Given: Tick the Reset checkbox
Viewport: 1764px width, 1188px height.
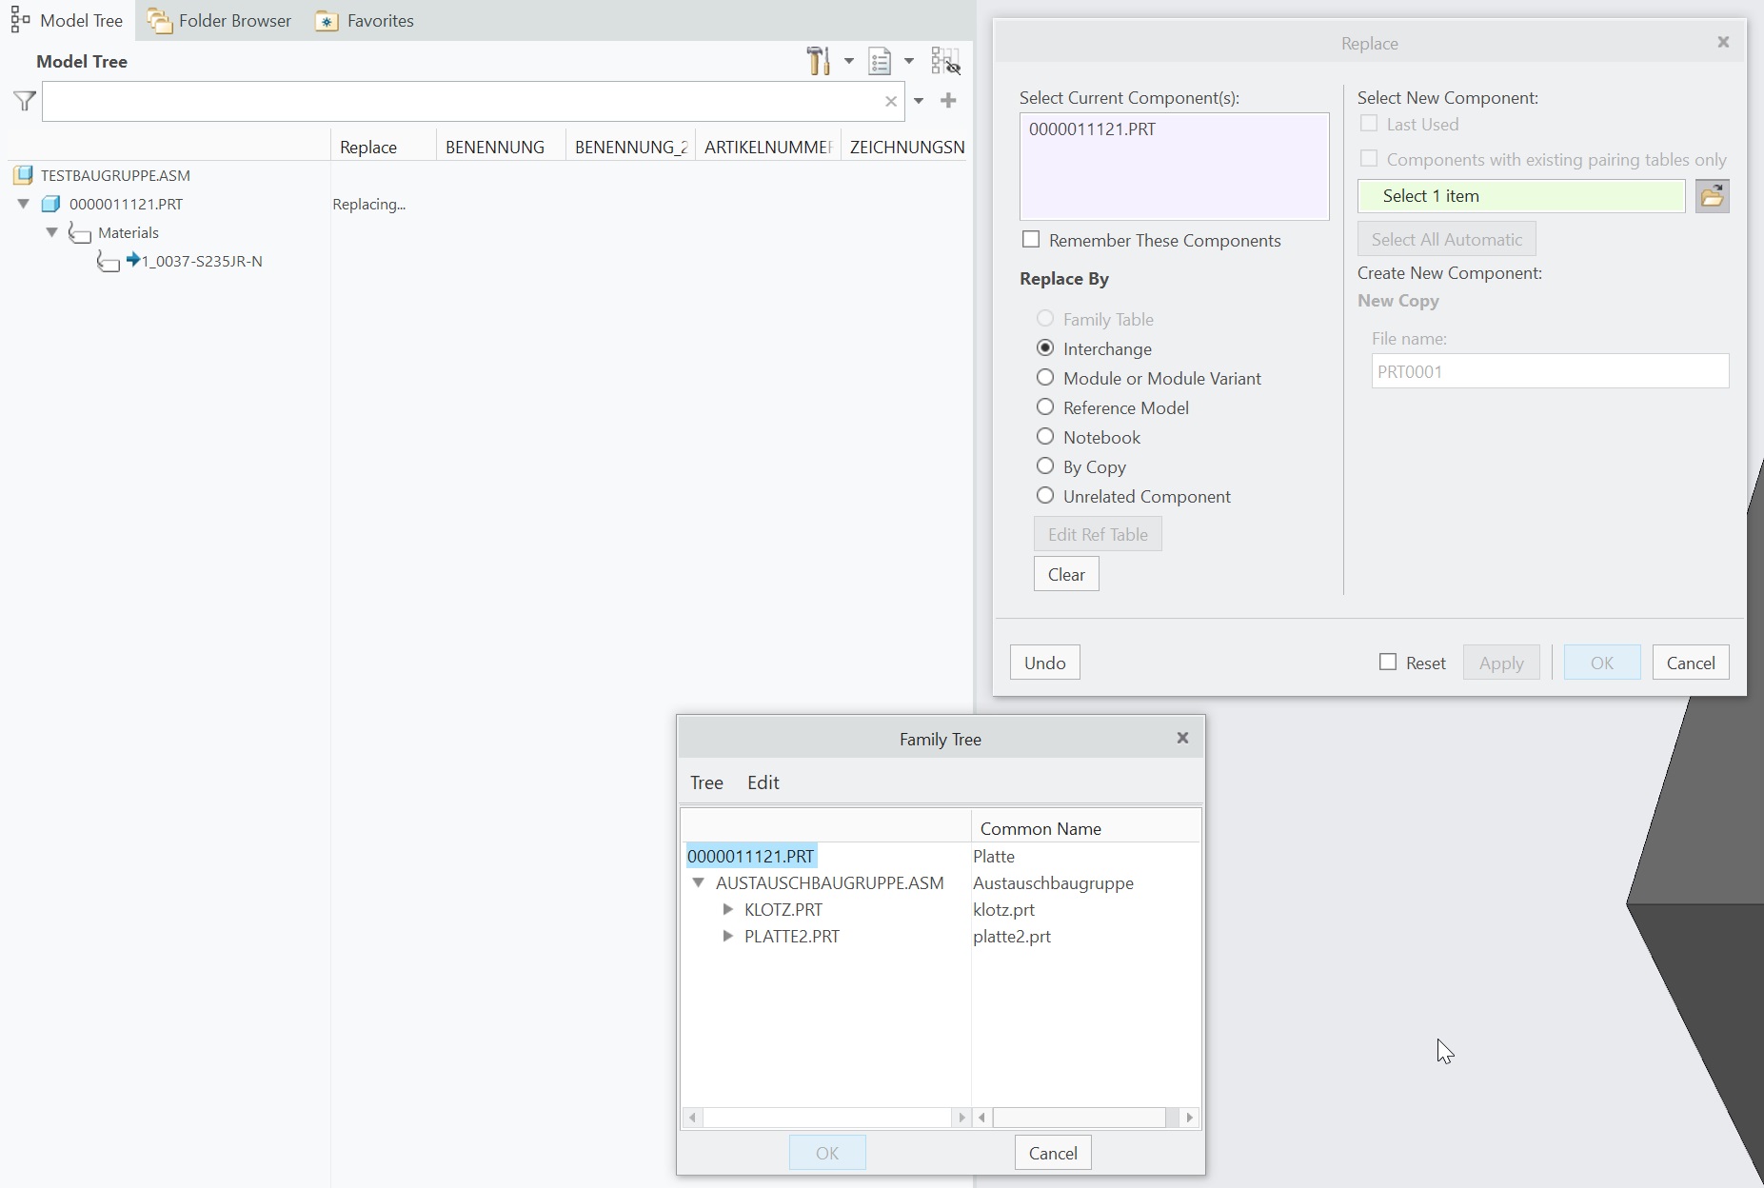Looking at the screenshot, I should (1388, 663).
